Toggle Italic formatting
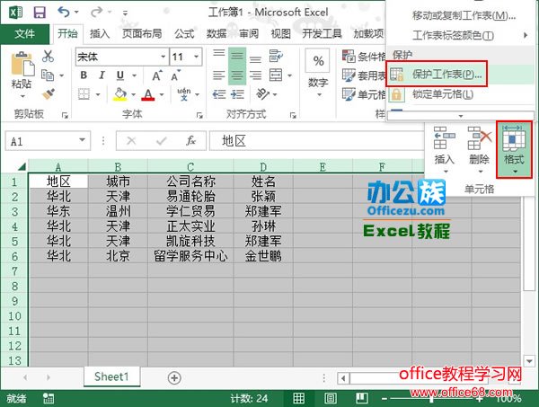 [102, 75]
